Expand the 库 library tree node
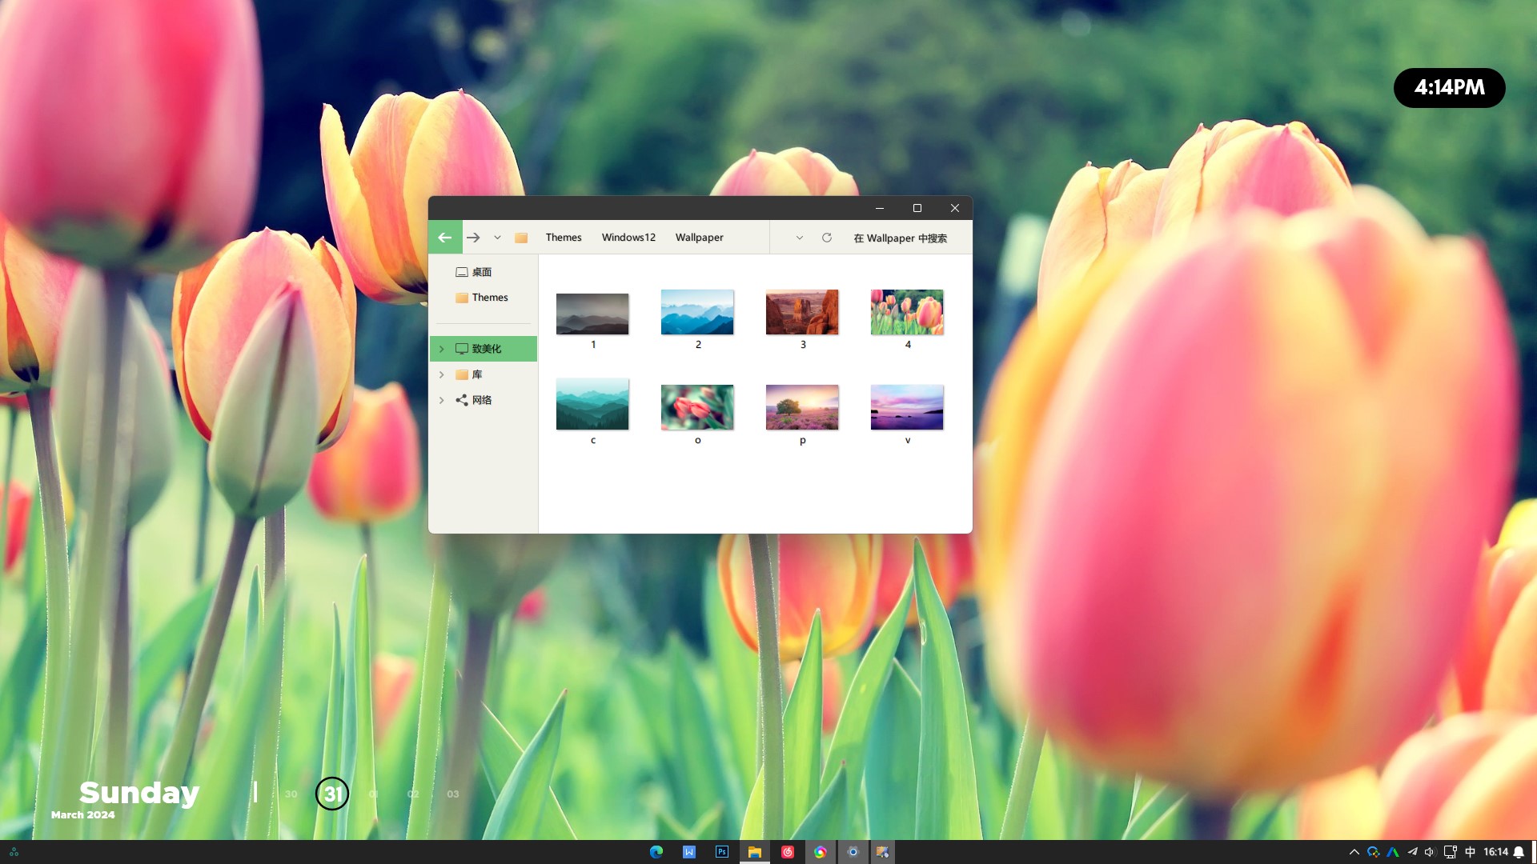 tap(441, 374)
